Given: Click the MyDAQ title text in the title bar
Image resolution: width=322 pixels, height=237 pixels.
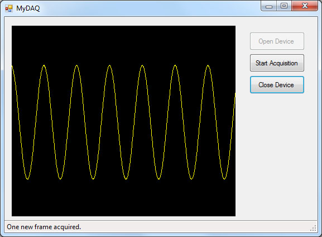Looking at the screenshot, I should tap(28, 8).
